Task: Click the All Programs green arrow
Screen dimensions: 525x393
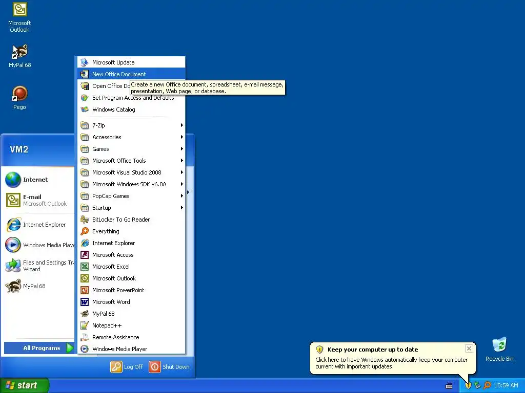Action: tap(70, 348)
